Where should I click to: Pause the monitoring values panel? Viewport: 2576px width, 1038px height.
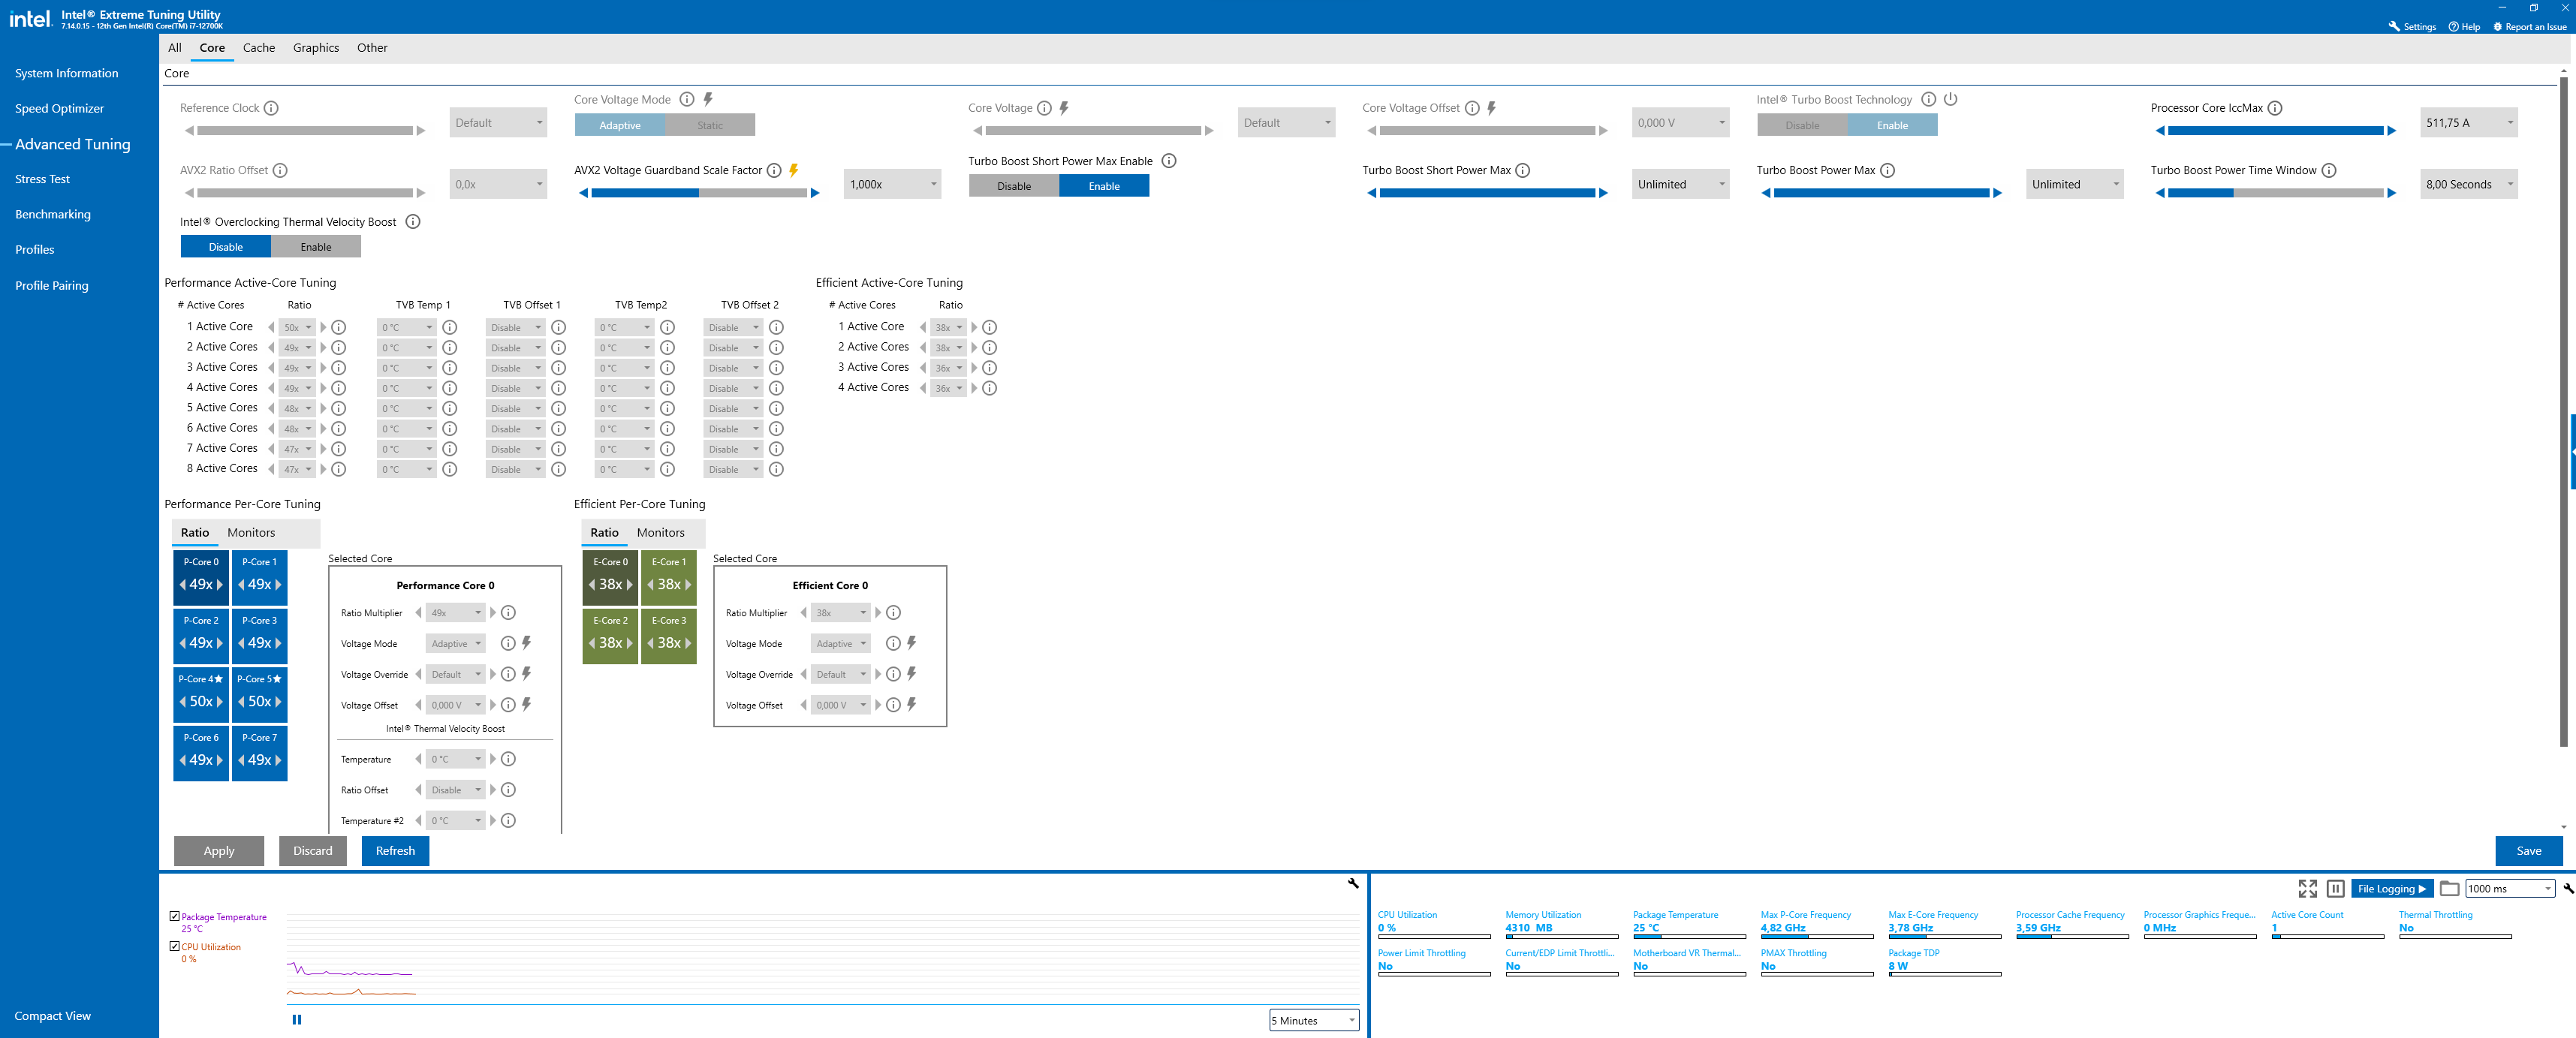2335,888
